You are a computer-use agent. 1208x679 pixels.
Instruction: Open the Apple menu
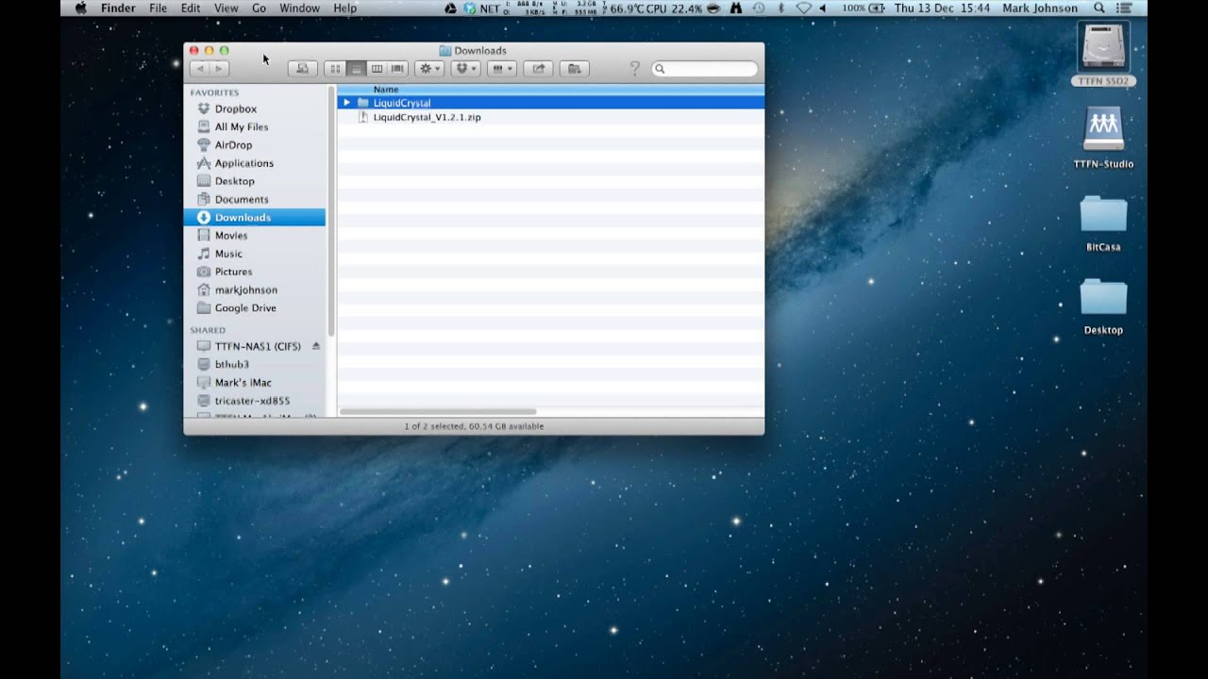click(x=80, y=8)
